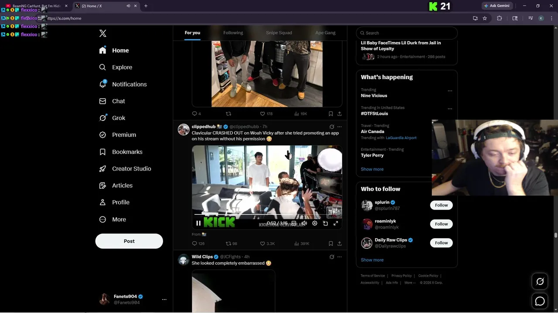This screenshot has width=558, height=313.
Task: Click the X Search field
Action: [407, 33]
